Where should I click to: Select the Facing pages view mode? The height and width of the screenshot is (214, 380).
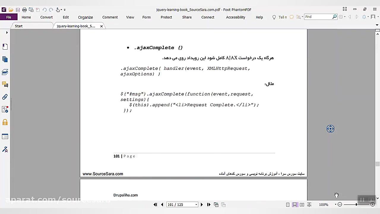[x=302, y=204]
